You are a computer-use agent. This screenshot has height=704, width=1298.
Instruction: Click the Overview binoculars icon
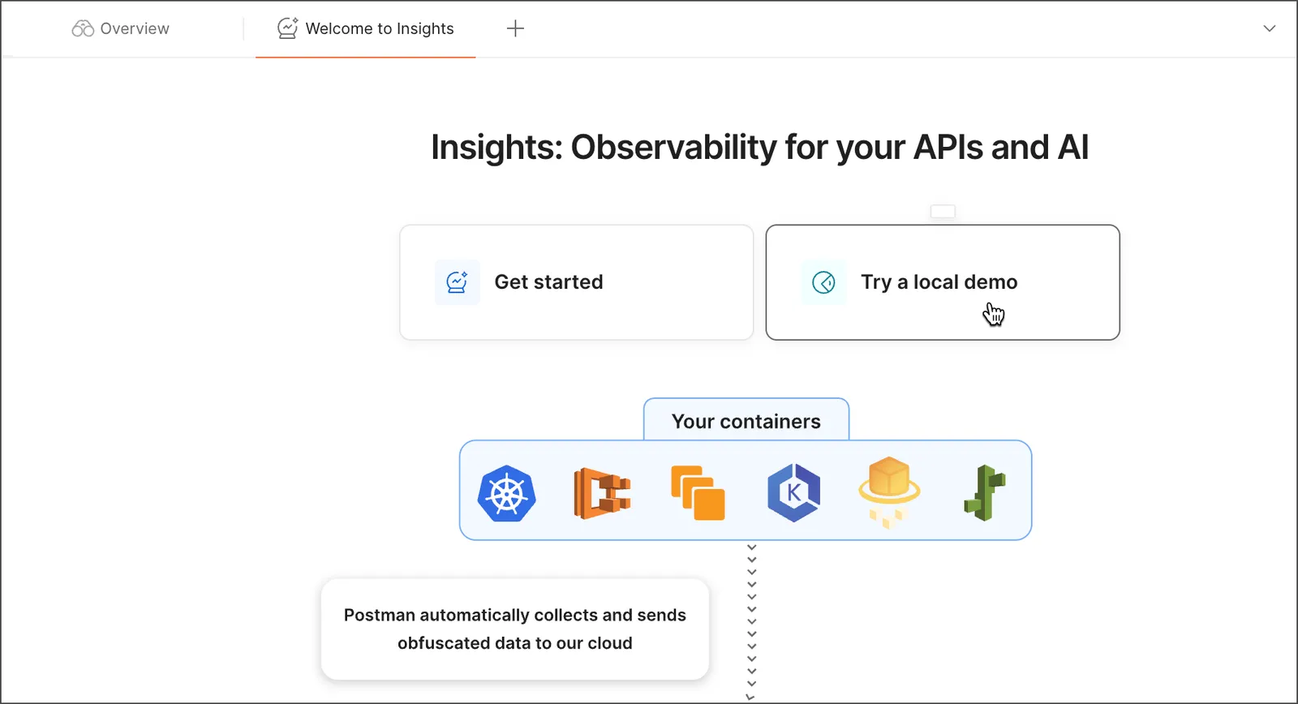[x=83, y=29]
